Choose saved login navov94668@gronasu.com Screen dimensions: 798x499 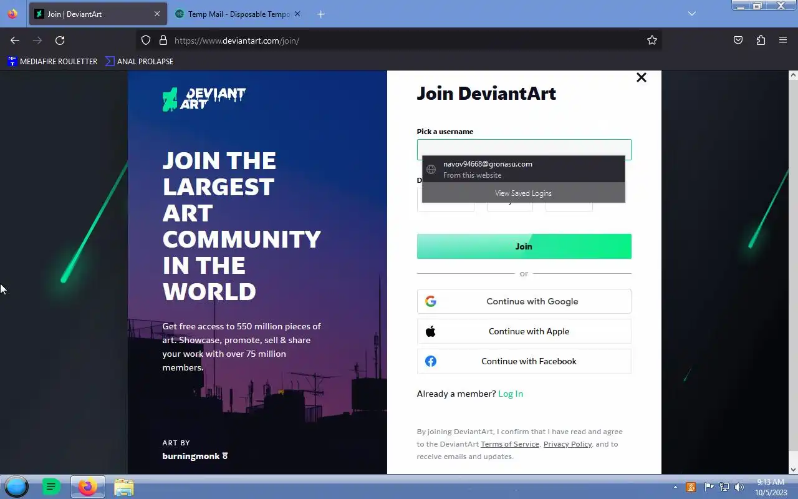click(523, 169)
